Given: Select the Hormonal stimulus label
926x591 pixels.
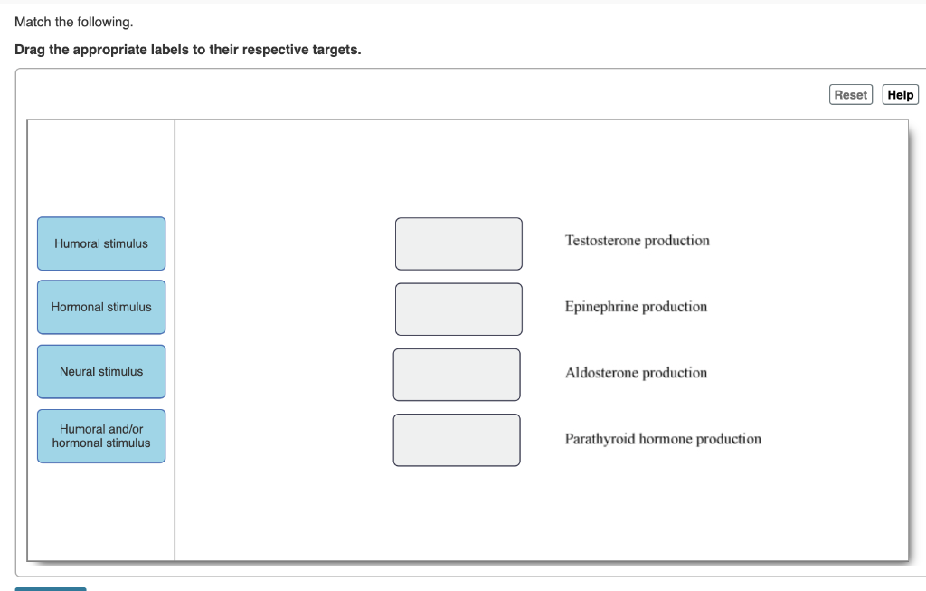Looking at the screenshot, I should click(100, 307).
